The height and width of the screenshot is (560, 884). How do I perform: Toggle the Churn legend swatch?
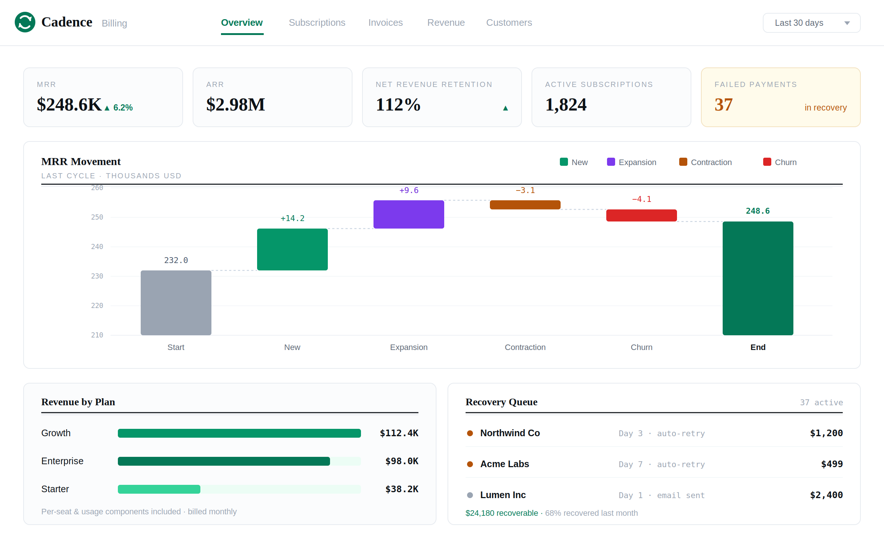(x=767, y=162)
